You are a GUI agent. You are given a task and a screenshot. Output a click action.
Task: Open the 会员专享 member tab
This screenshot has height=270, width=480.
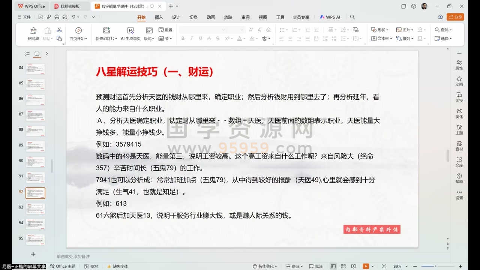tap(301, 17)
